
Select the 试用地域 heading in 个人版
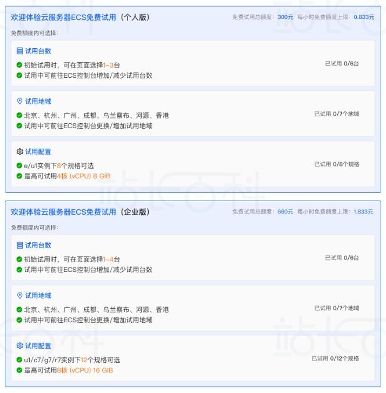[38, 101]
